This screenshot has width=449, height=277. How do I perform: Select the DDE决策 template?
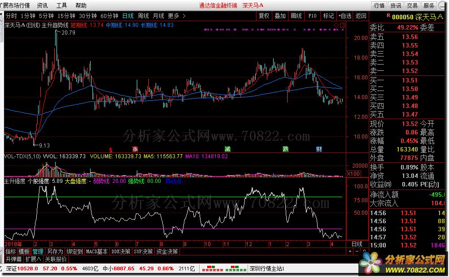121,251
